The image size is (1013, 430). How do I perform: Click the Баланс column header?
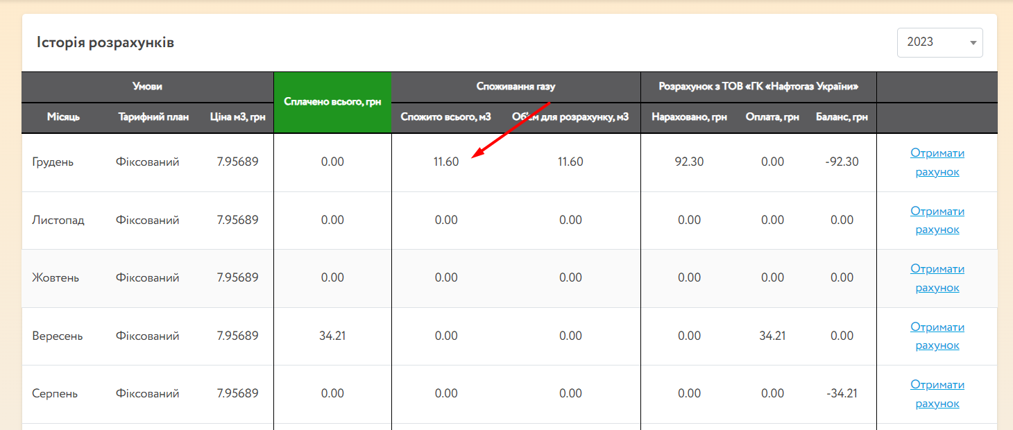[x=842, y=117]
